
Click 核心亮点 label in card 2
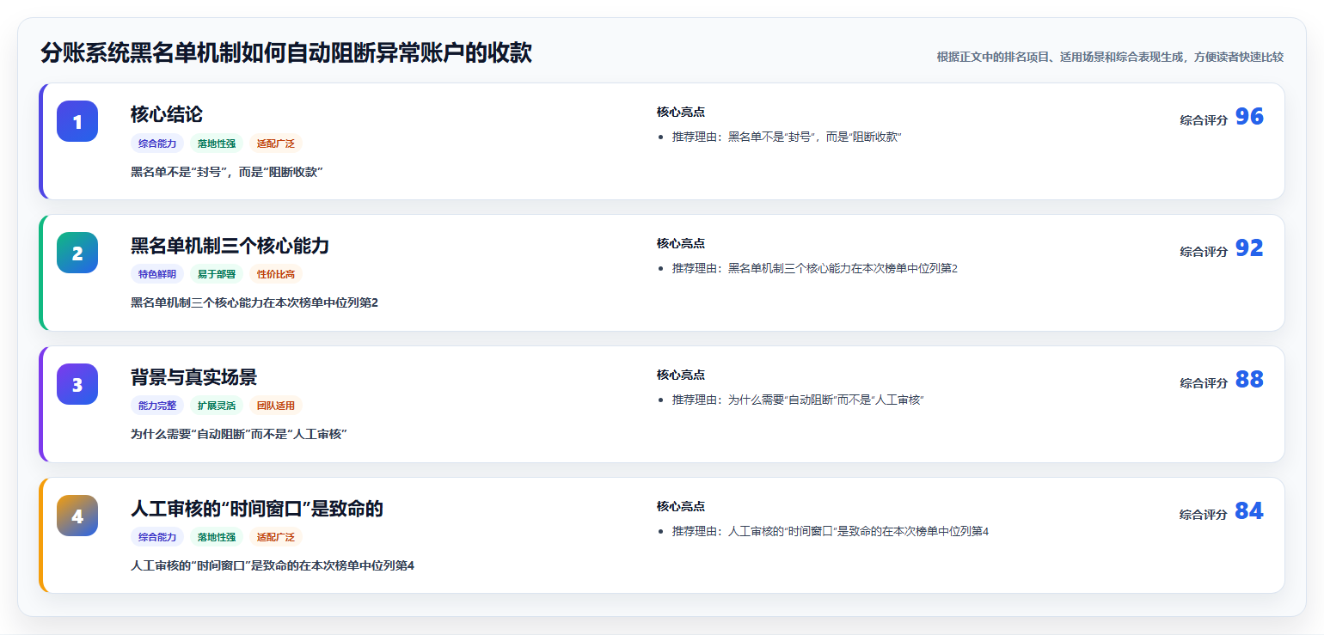pyautogui.click(x=681, y=243)
